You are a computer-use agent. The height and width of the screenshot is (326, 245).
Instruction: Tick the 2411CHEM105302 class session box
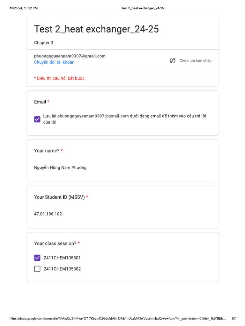pyautogui.click(x=37, y=269)
